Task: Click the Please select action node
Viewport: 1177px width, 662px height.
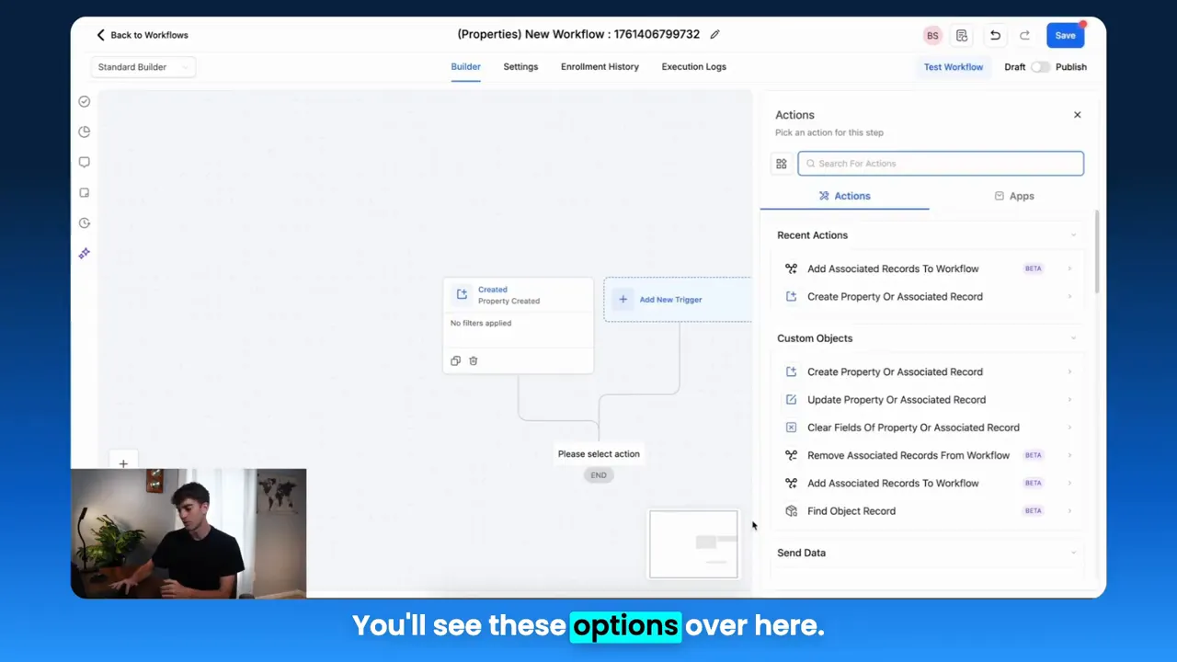Action: click(599, 454)
